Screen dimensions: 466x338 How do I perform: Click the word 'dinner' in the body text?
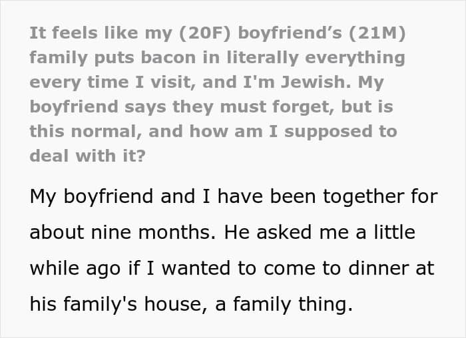coord(379,268)
